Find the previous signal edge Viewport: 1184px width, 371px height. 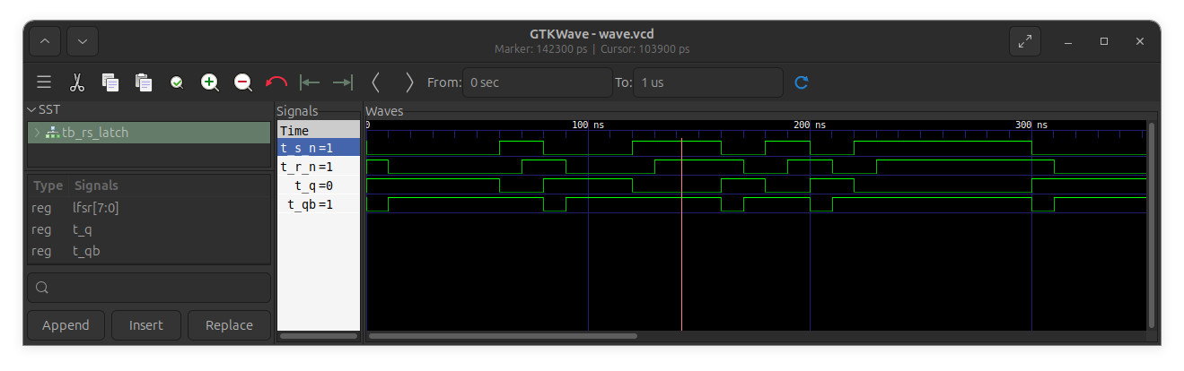(376, 82)
